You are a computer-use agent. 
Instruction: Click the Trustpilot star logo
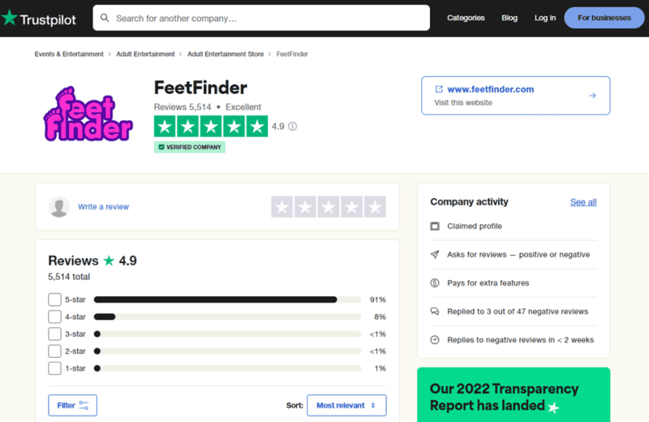(x=9, y=18)
